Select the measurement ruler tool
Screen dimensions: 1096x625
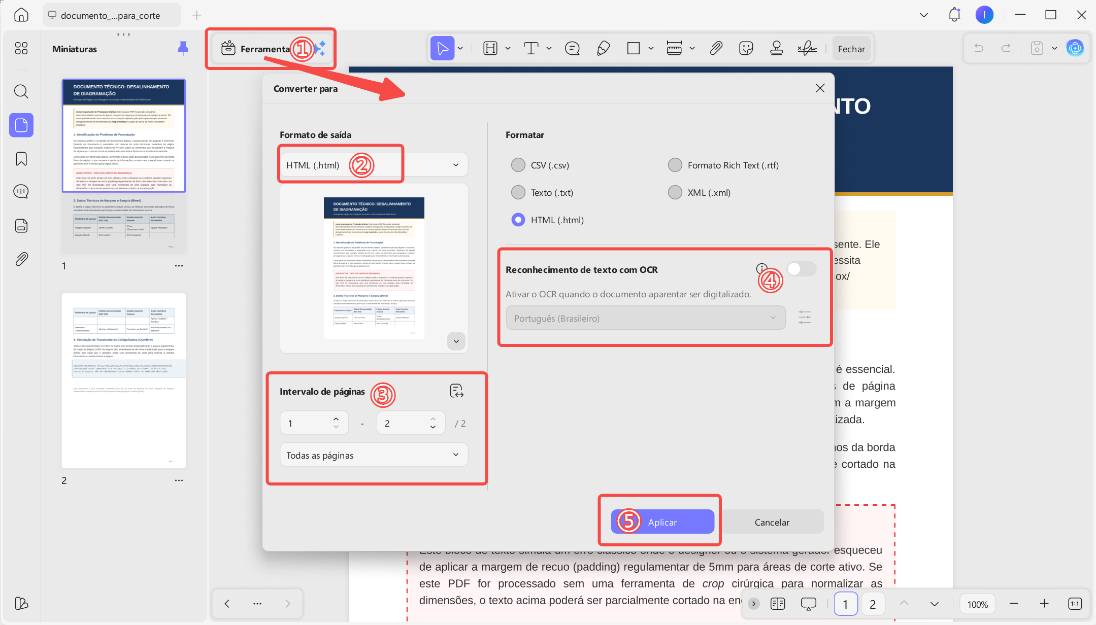[x=674, y=49]
